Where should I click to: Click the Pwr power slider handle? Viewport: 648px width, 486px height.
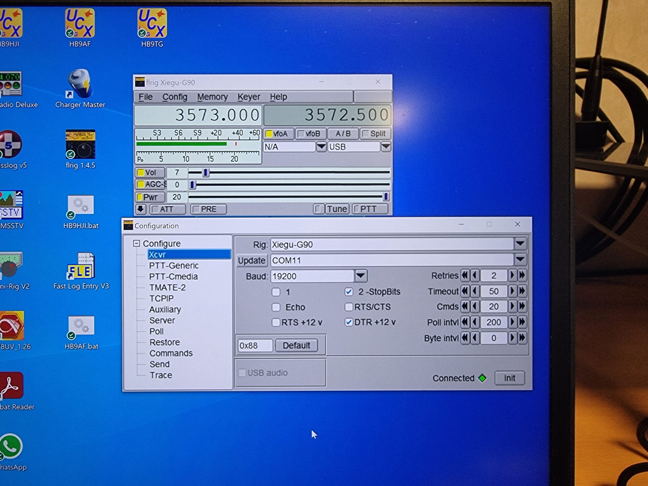386,197
